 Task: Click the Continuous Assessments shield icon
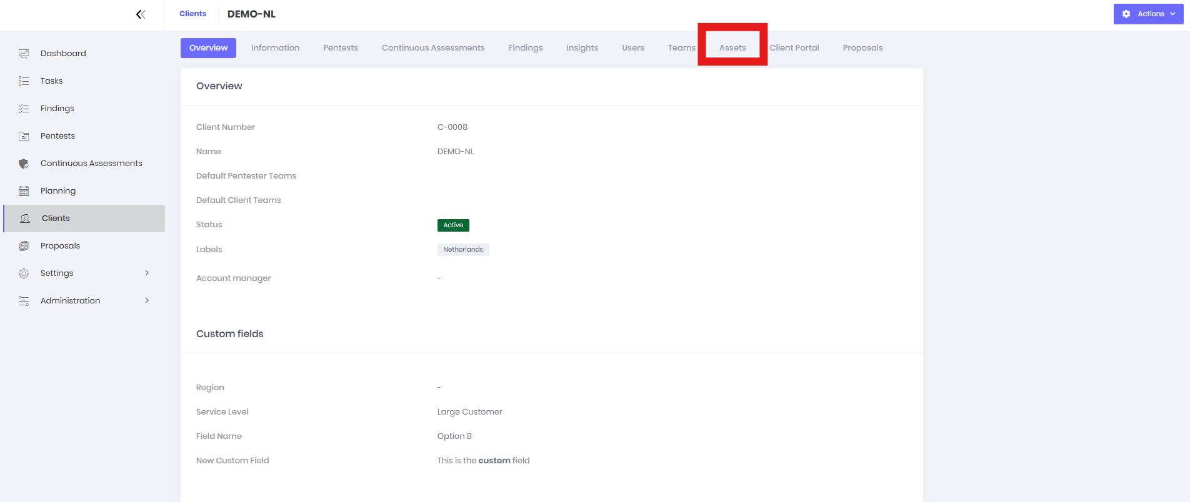click(24, 164)
